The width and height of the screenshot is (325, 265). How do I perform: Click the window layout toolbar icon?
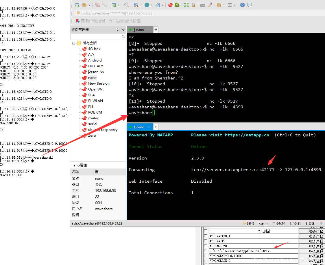[230, 5]
